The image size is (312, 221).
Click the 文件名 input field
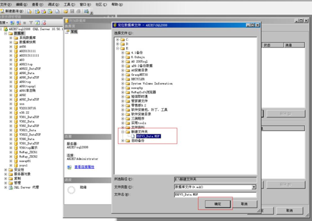click(215, 195)
